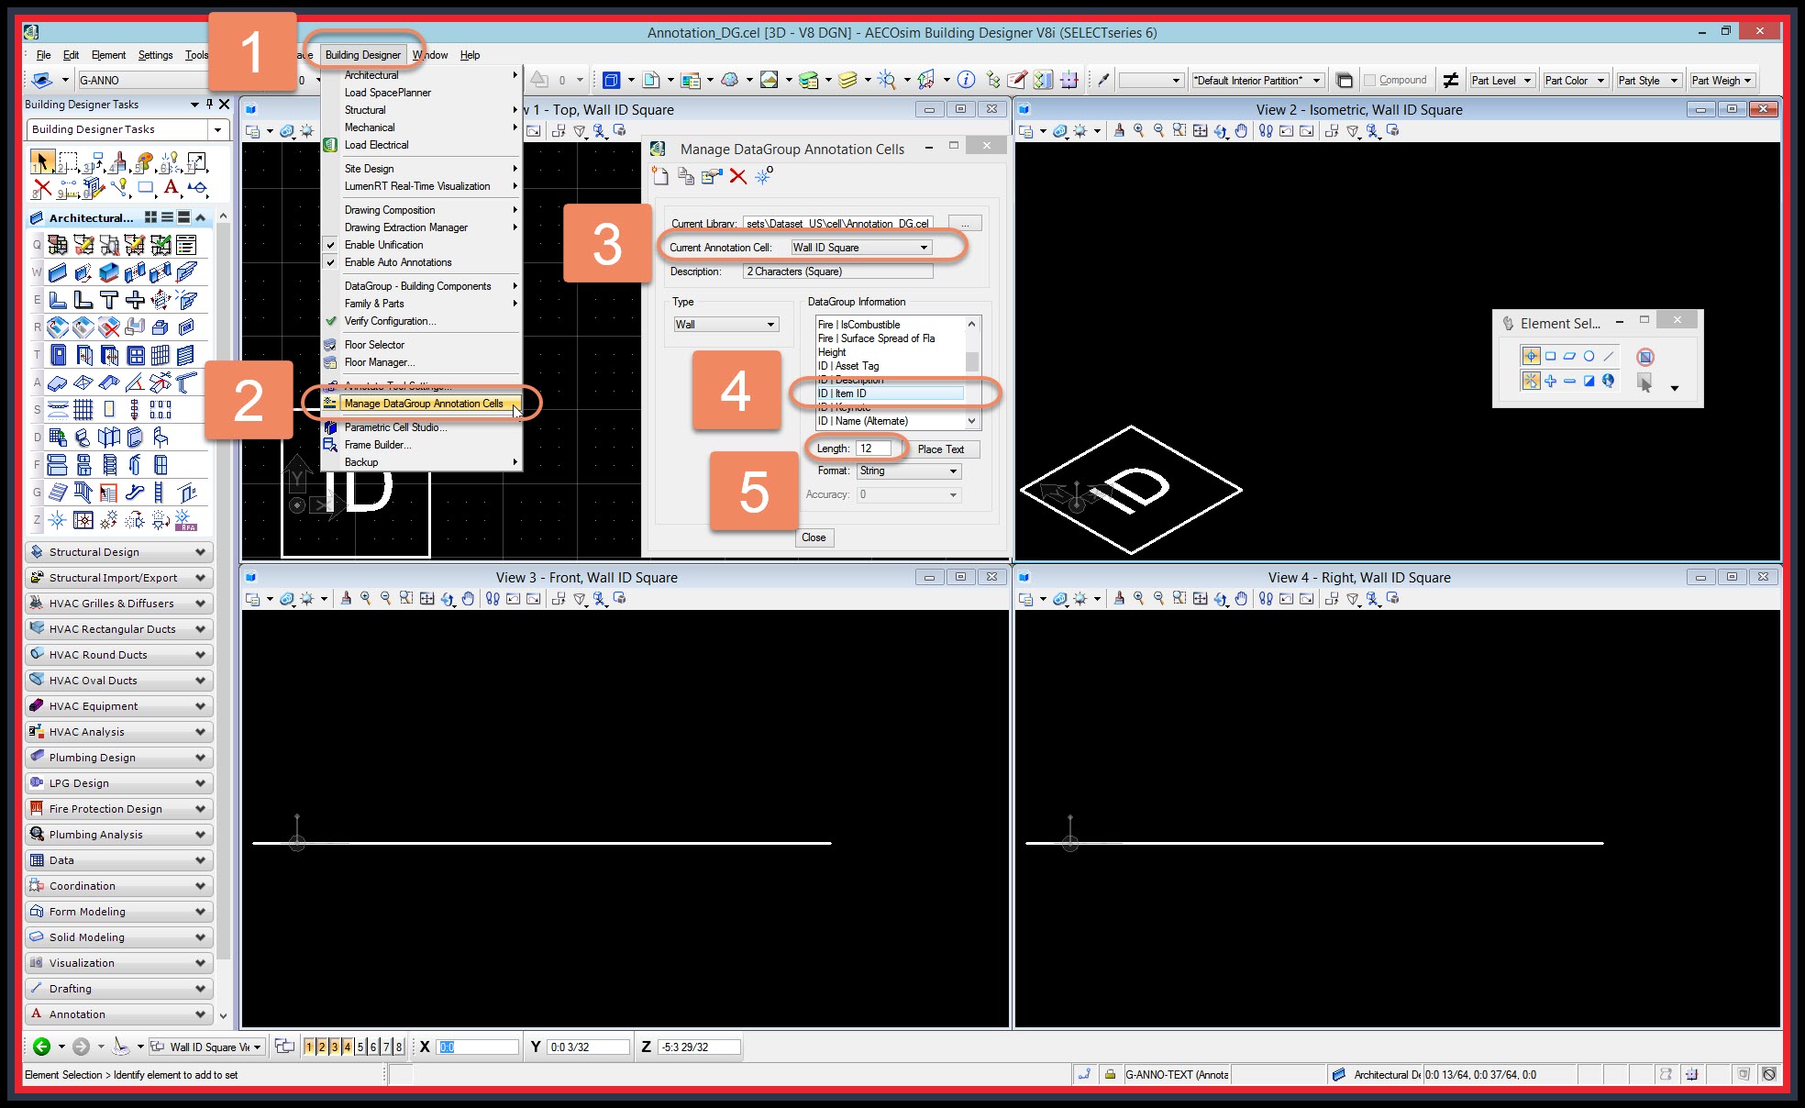Screen dimensions: 1805x1108
Task: Click the Window Area icon in View 3
Action: (406, 599)
